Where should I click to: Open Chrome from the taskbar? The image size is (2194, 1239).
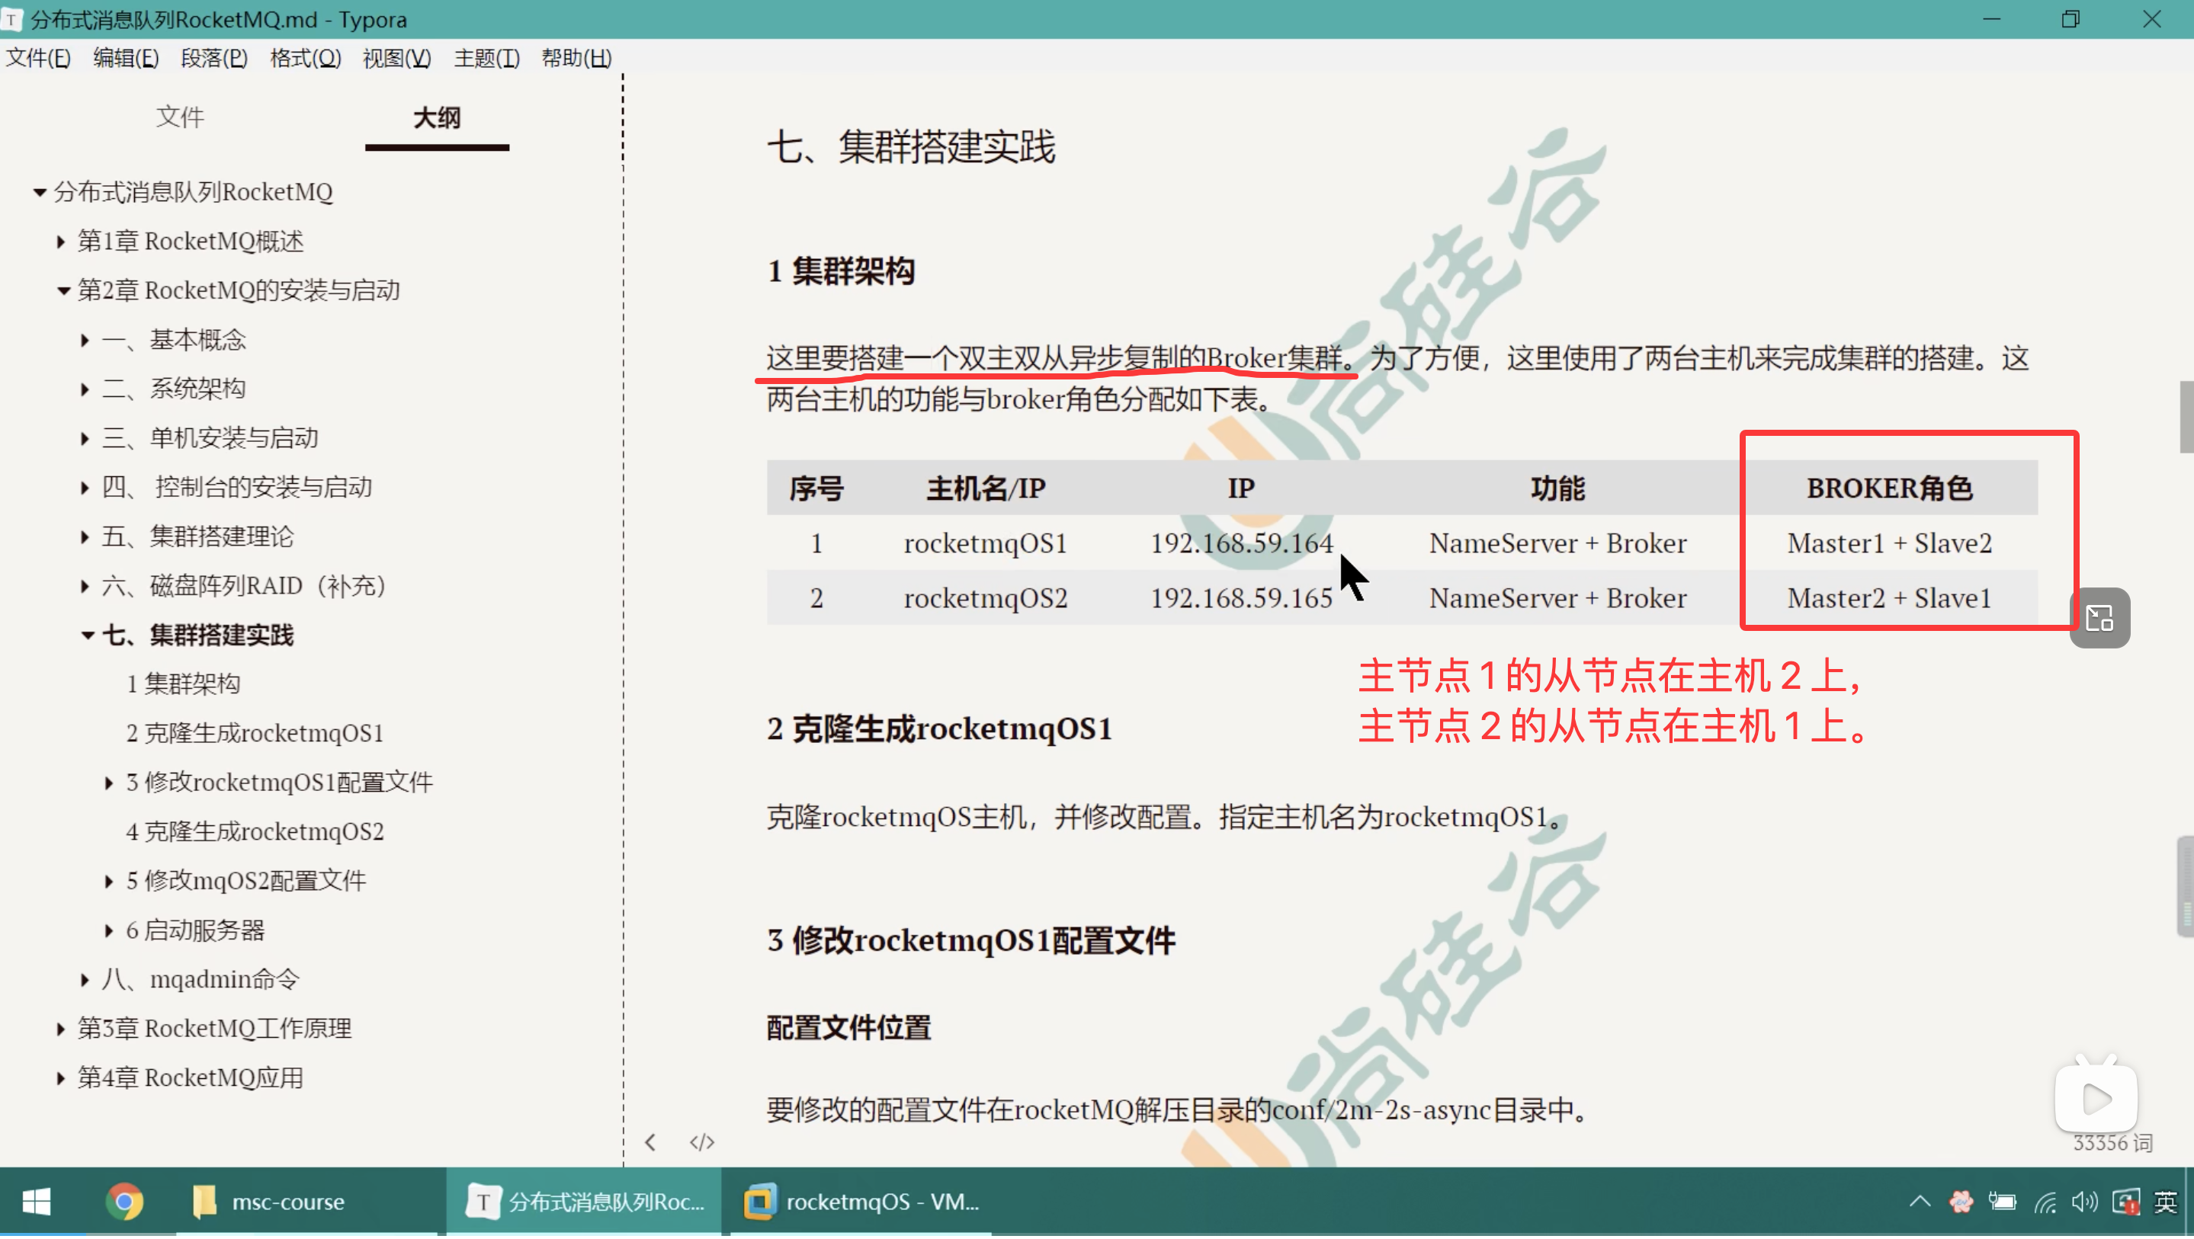[x=124, y=1202]
